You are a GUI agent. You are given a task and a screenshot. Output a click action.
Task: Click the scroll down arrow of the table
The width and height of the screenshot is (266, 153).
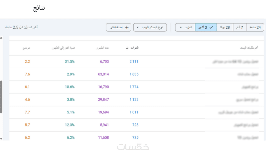point(1,138)
